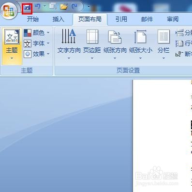Click the hyphenation bc icon
This screenshot has width=192, height=192.
point(179,54)
